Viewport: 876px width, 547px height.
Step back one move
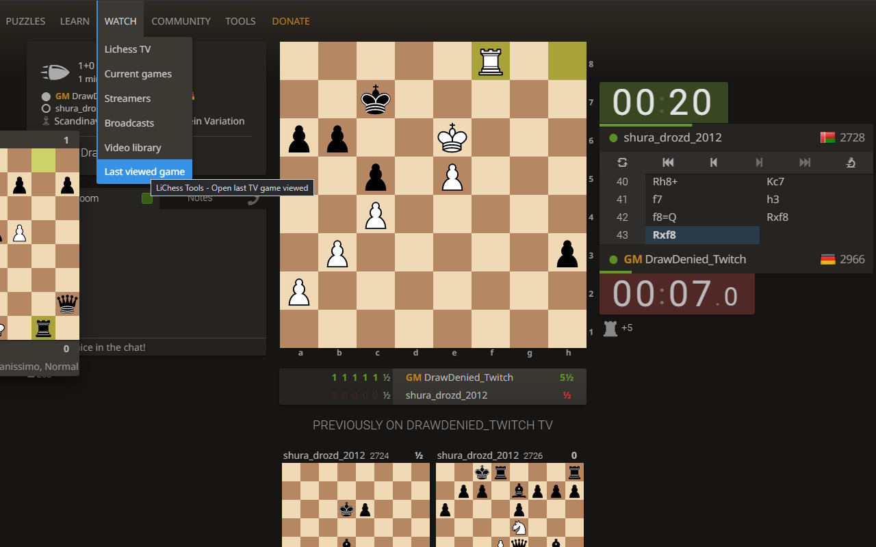point(713,163)
